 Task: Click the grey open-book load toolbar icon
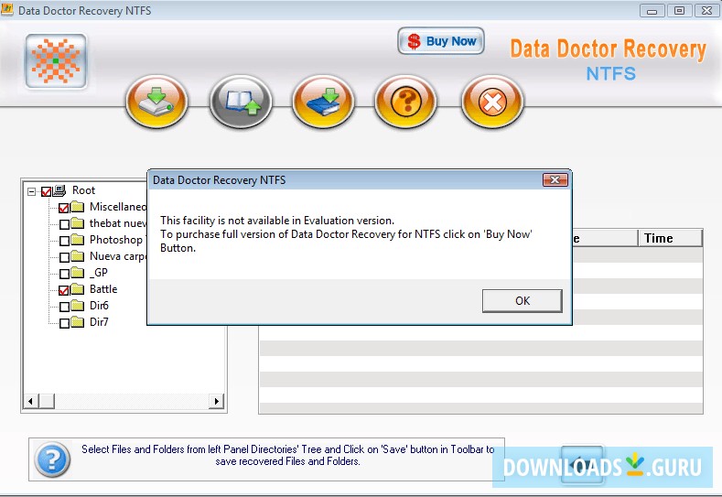click(241, 102)
